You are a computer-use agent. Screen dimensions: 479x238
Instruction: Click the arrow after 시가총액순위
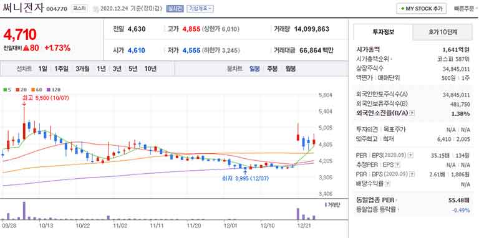(391, 59)
